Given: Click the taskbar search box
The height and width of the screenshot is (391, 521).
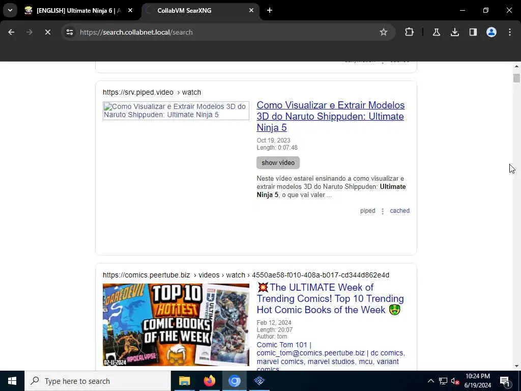Looking at the screenshot, I should click(98, 381).
